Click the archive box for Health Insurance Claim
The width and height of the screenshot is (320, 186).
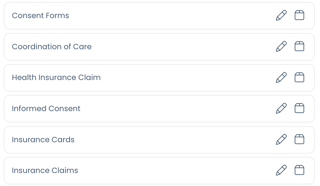click(x=299, y=78)
